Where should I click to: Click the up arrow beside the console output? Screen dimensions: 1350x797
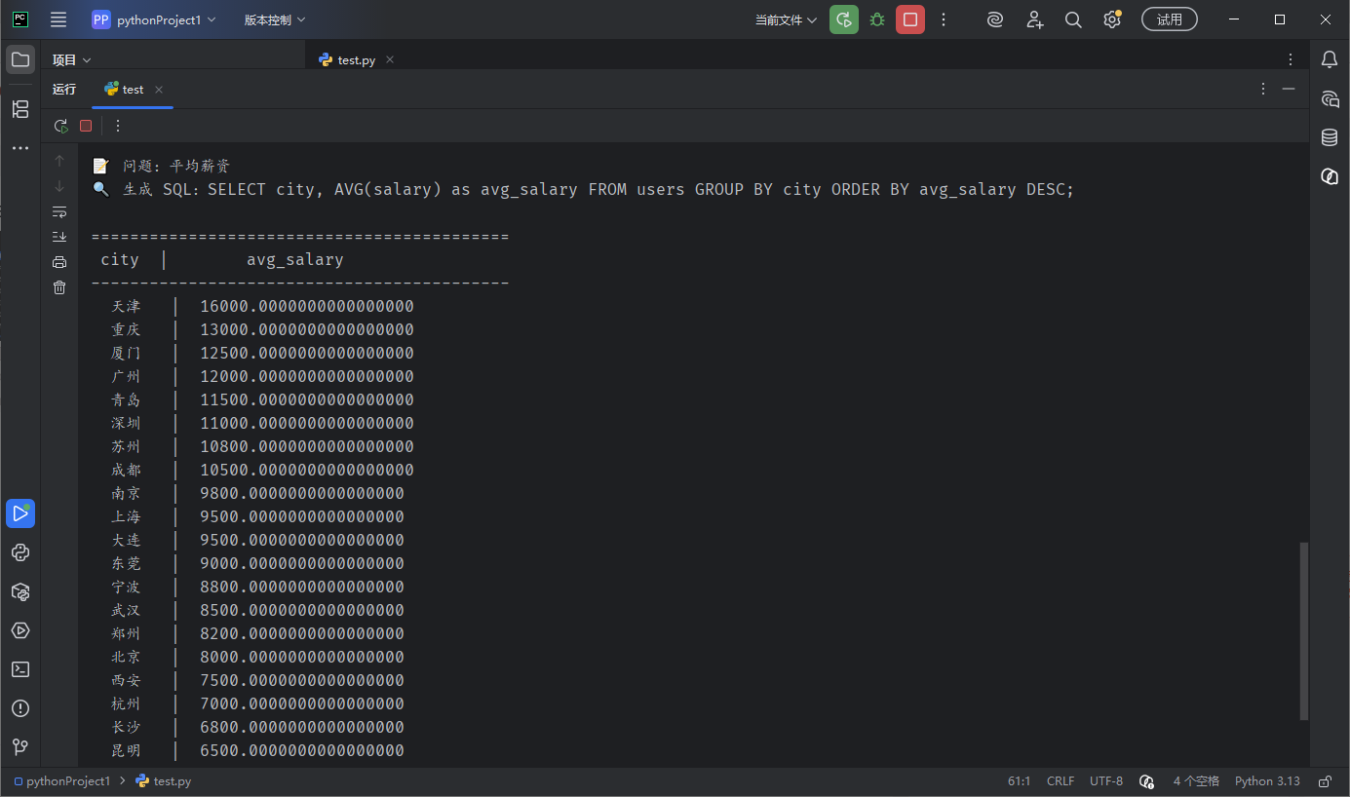tap(59, 161)
